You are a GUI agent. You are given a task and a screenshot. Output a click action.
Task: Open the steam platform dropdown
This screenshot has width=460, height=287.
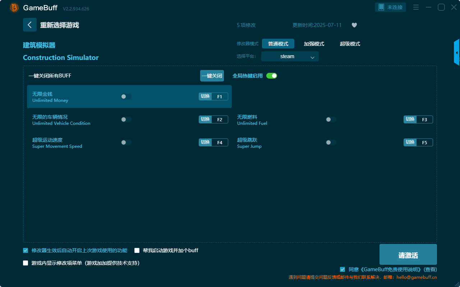[290, 56]
